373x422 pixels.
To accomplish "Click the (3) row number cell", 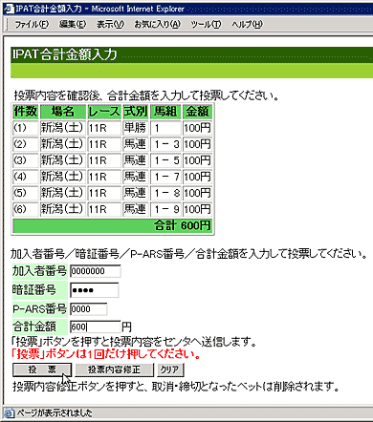I will click(26, 160).
